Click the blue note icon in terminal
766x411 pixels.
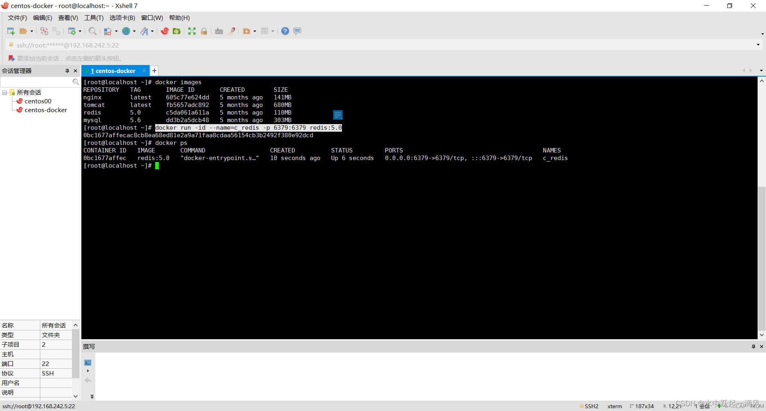[338, 115]
